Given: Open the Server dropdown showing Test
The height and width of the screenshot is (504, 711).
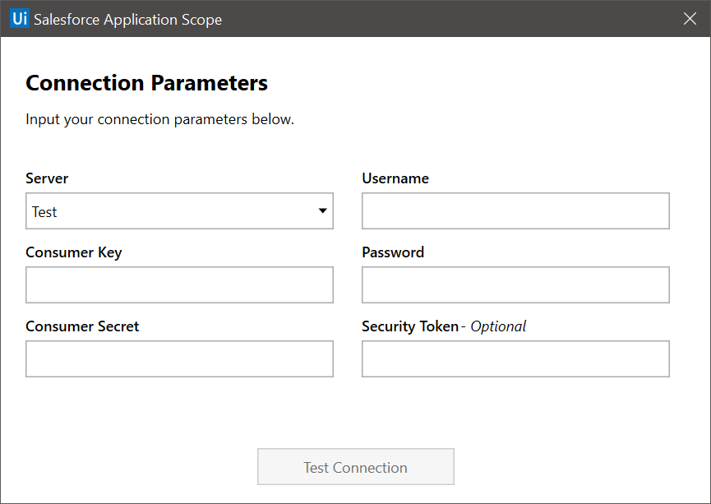Looking at the screenshot, I should pyautogui.click(x=179, y=211).
